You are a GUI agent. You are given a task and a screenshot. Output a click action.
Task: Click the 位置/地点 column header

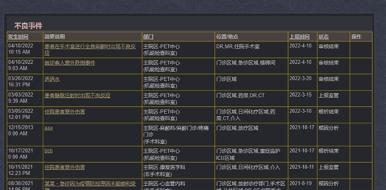(x=227, y=37)
